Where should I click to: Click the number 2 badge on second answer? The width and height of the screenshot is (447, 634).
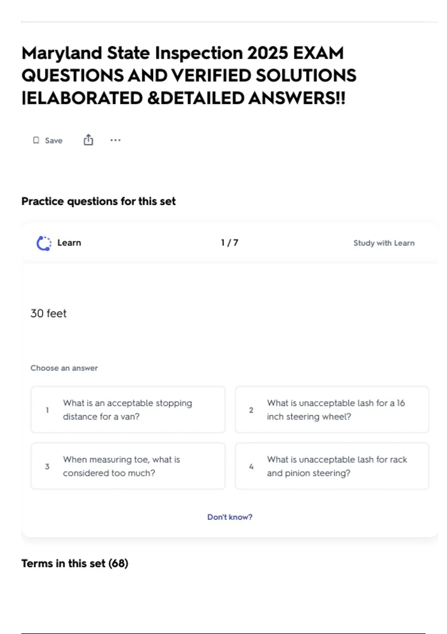point(251,410)
